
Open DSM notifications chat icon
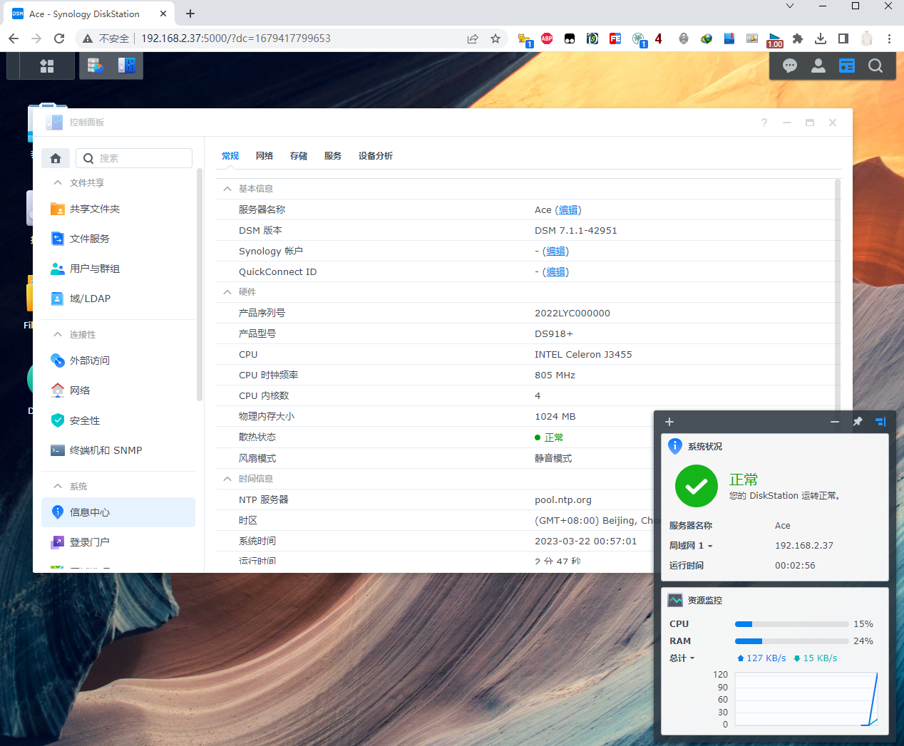[x=790, y=66]
